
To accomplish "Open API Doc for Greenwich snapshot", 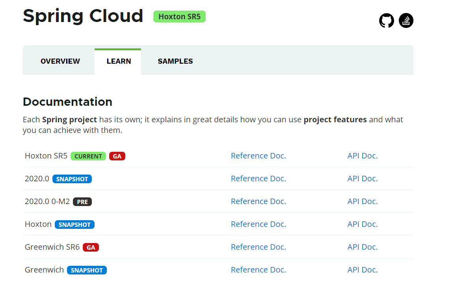I will pyautogui.click(x=362, y=270).
